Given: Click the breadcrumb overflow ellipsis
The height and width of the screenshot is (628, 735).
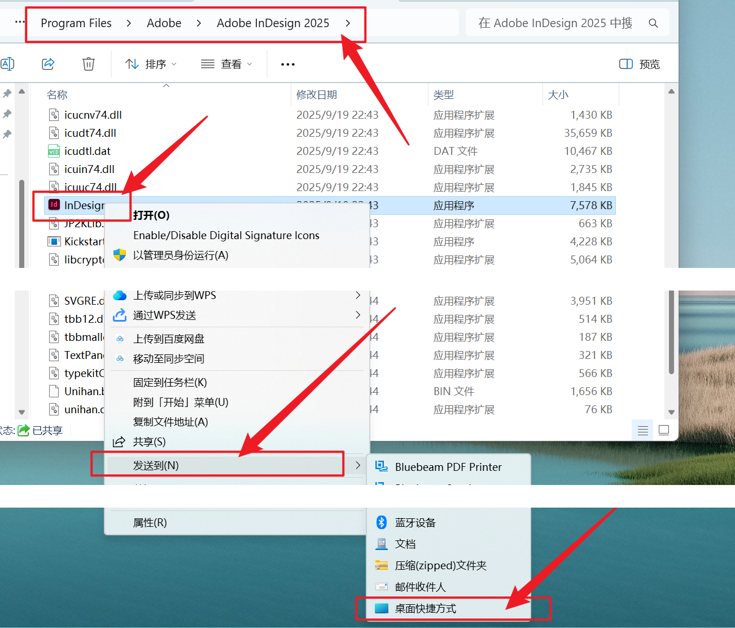Looking at the screenshot, I should click(20, 22).
